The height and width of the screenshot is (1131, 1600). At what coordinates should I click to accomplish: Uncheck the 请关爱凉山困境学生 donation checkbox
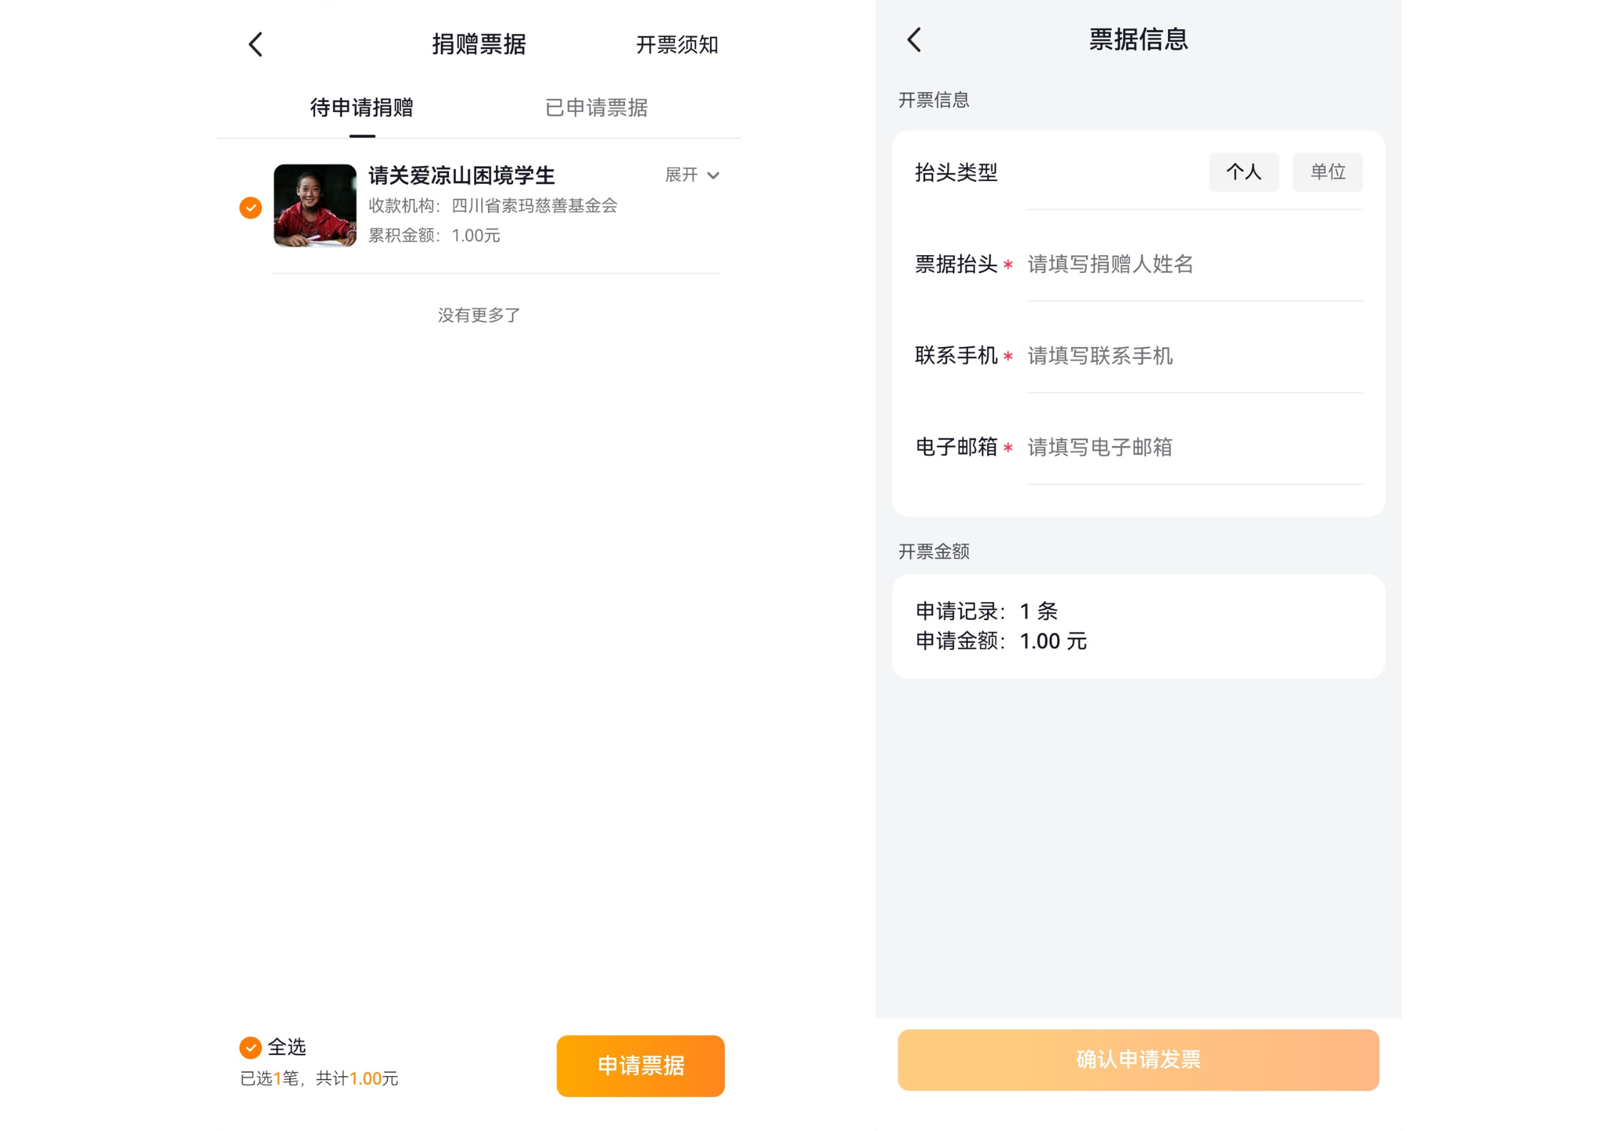[250, 207]
